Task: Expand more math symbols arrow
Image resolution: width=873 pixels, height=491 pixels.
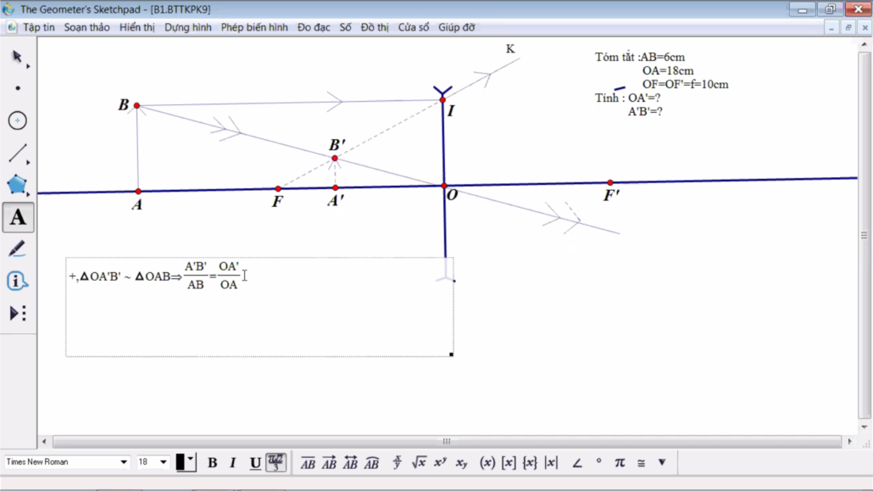Action: coord(662,462)
